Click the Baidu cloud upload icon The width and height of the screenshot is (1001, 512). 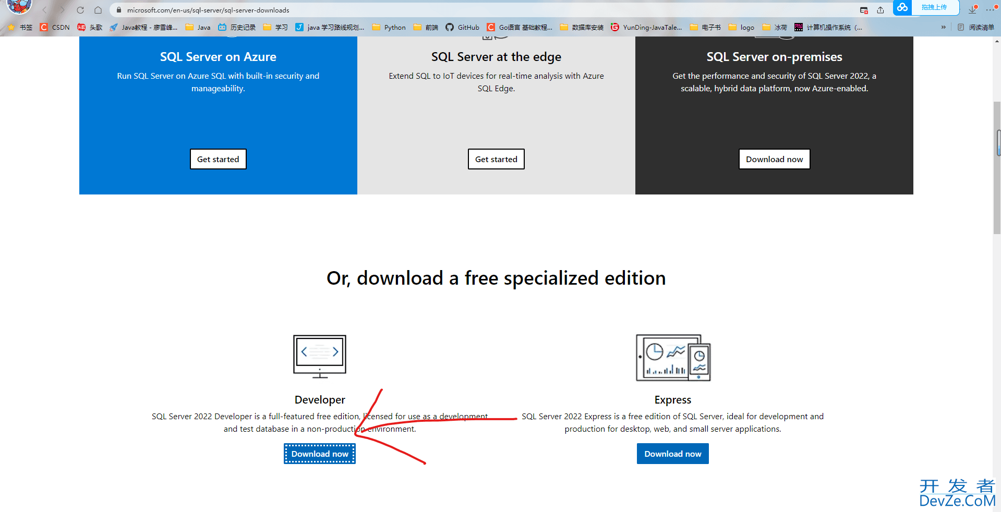pyautogui.click(x=902, y=7)
